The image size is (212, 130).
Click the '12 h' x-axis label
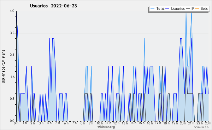116,123
